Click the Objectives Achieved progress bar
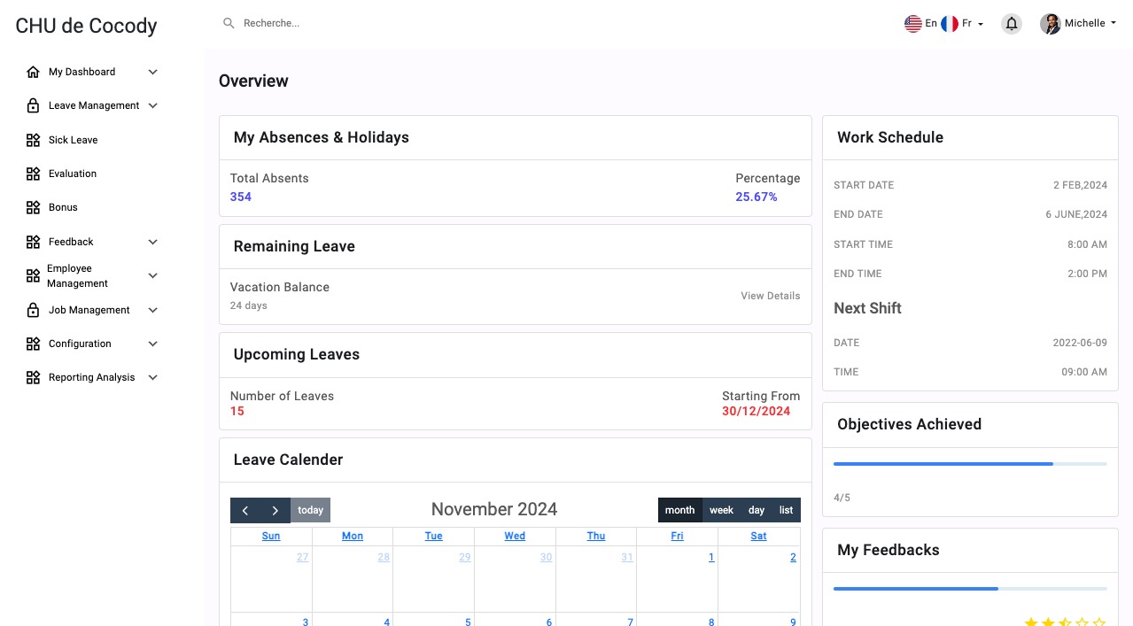 coord(970,464)
